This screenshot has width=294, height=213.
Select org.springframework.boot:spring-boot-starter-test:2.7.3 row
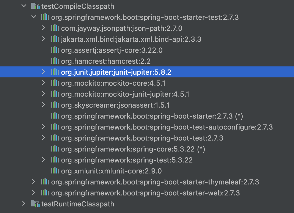pos(147,17)
